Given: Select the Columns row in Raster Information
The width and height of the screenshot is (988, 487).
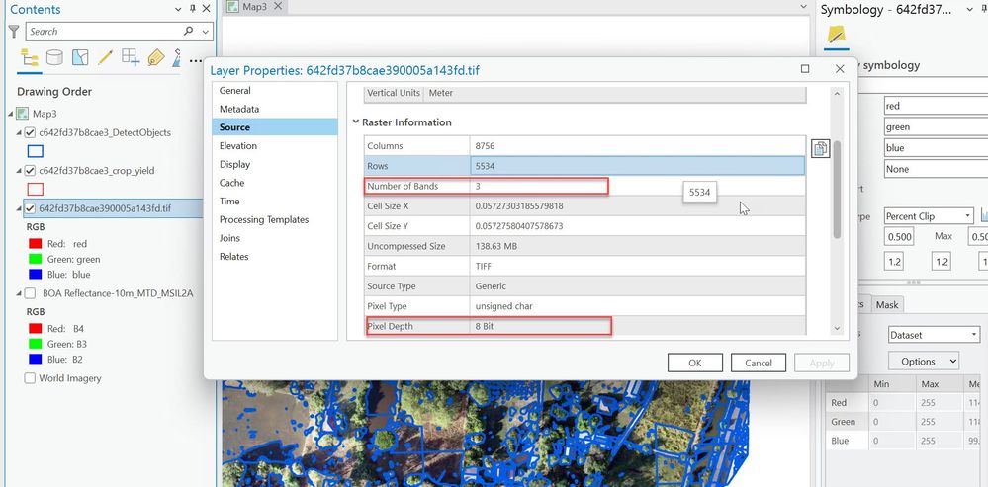Looking at the screenshot, I should [584, 146].
